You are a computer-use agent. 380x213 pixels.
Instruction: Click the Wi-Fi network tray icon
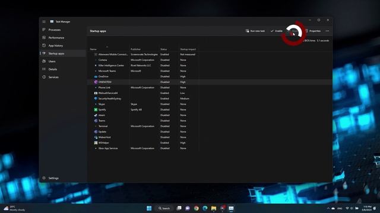pyautogui.click(x=347, y=208)
